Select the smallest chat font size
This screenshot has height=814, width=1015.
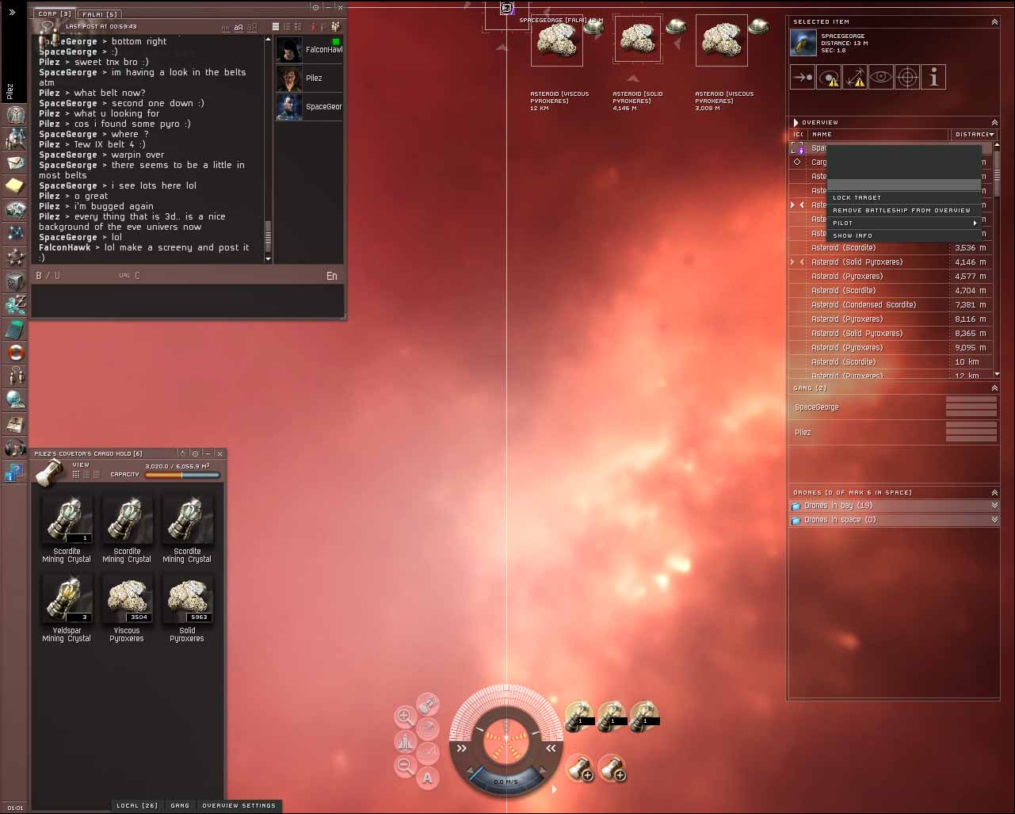225,28
